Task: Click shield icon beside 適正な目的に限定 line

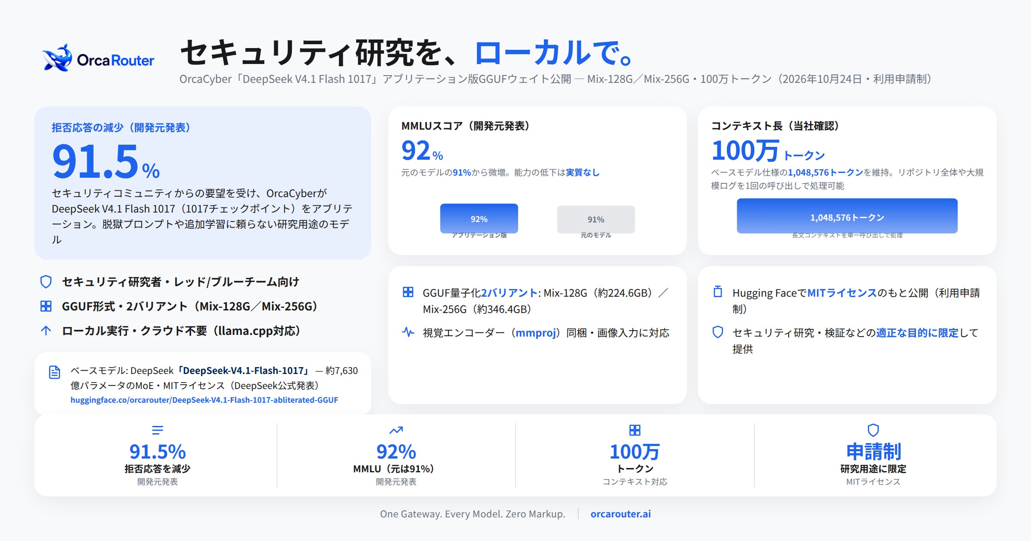Action: coord(718,332)
